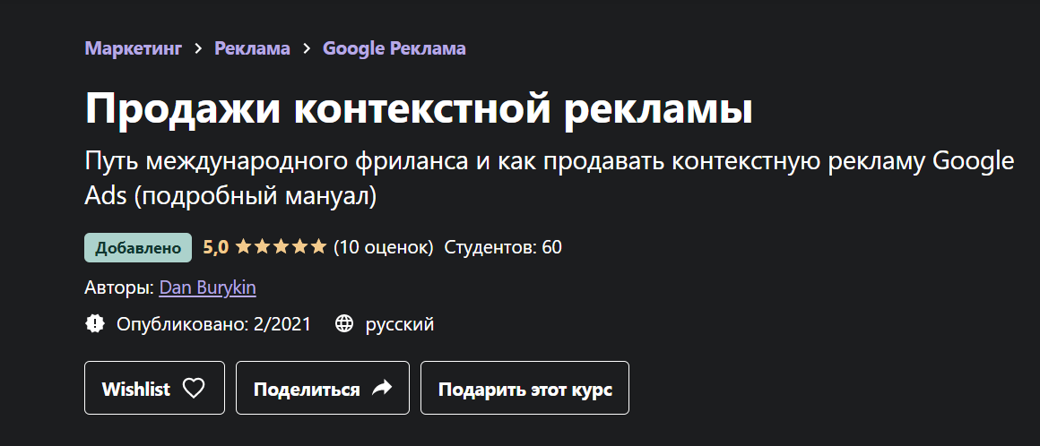
Task: Click the русский language label
Action: (400, 324)
